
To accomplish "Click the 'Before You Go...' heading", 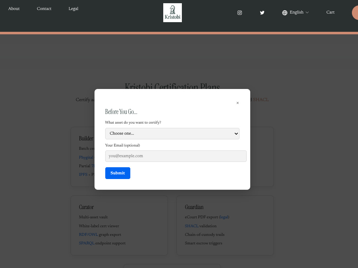I will pos(121,111).
